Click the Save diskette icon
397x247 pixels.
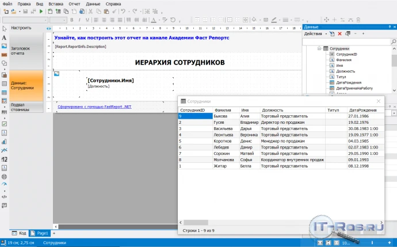25,12
